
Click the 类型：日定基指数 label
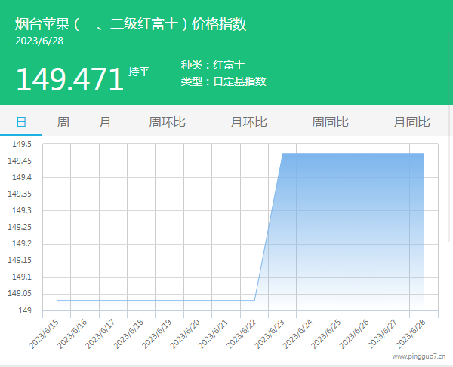[223, 81]
